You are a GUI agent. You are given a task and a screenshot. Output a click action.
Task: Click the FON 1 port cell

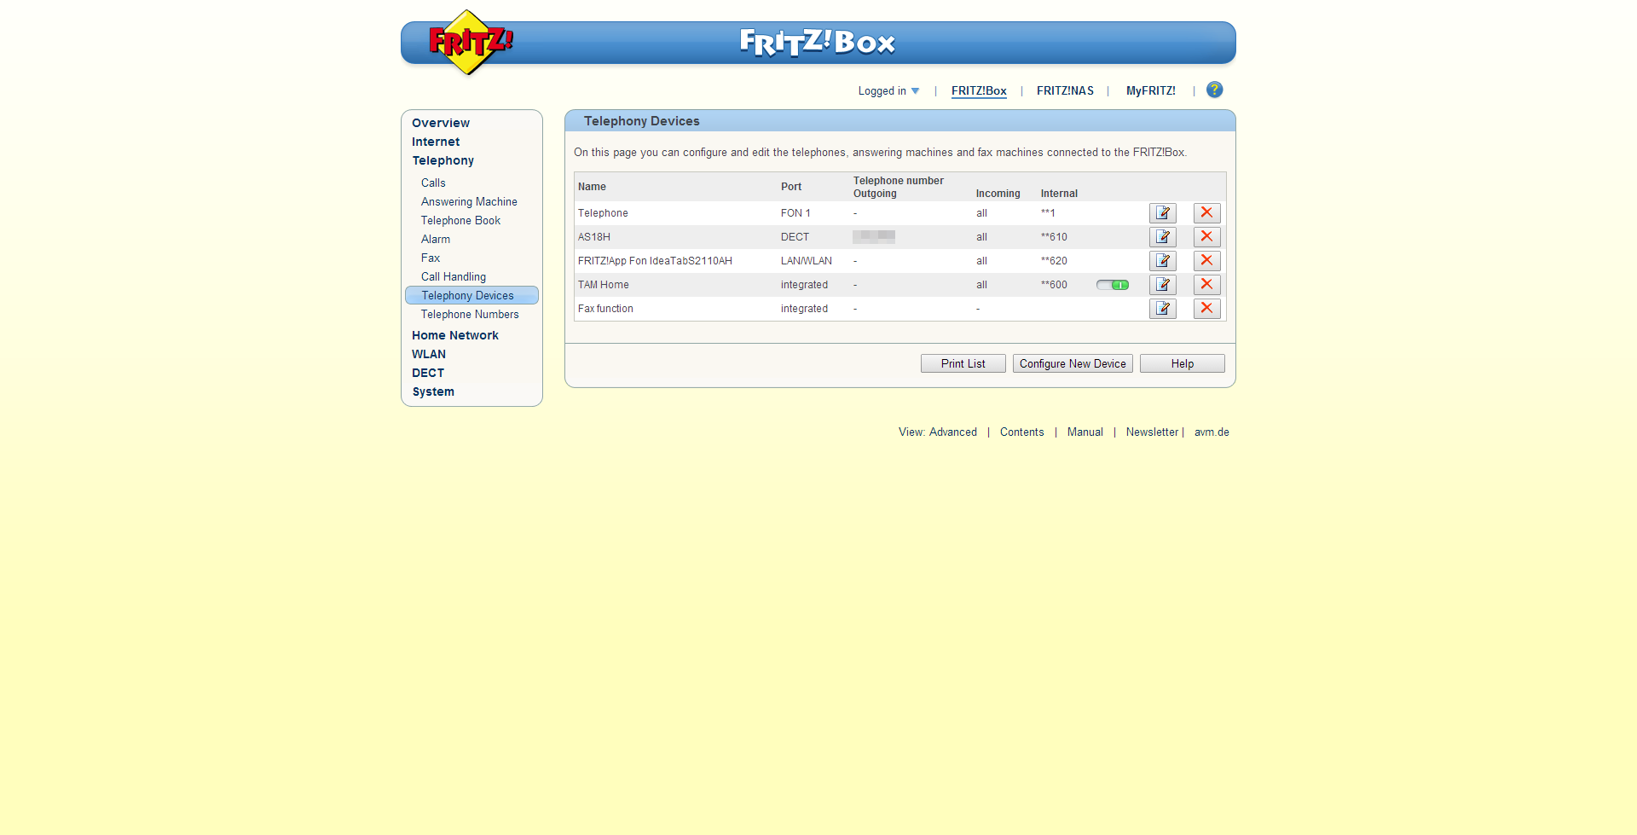click(x=795, y=213)
